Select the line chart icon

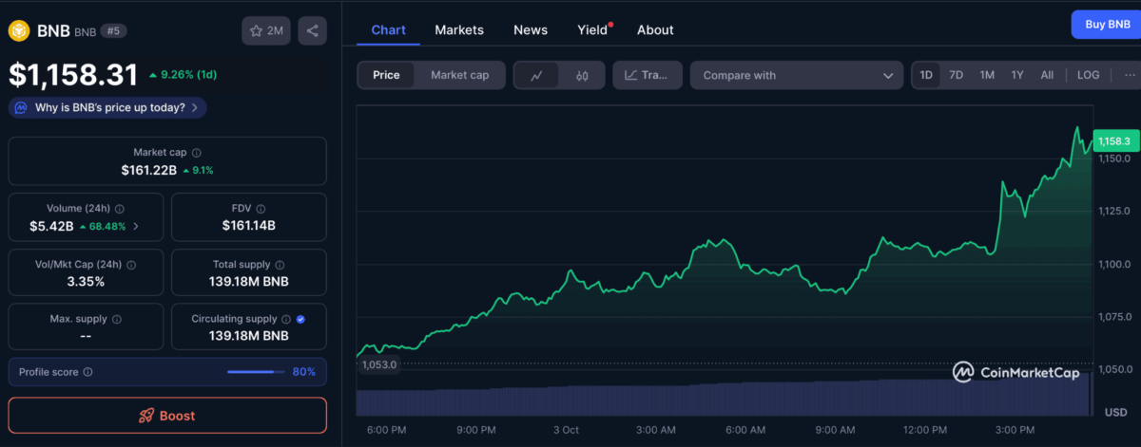pyautogui.click(x=536, y=75)
